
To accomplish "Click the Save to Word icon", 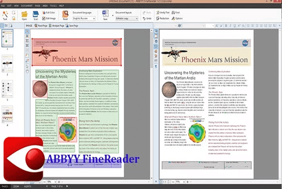I will [105, 15].
